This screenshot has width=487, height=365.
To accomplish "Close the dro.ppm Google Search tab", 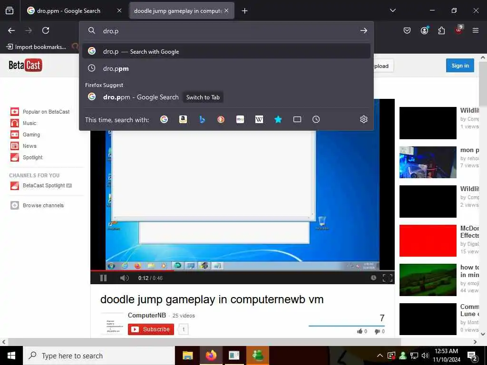I will point(119,11).
